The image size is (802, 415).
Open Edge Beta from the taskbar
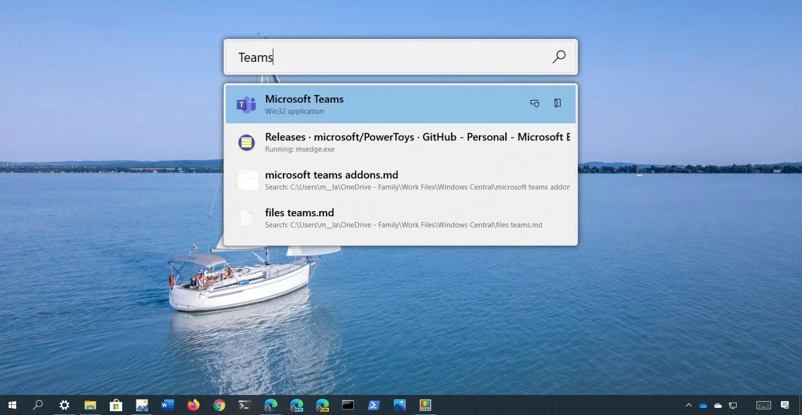(x=296, y=405)
